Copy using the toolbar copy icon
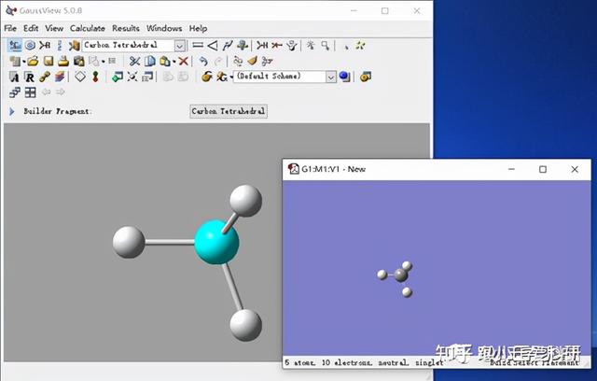The width and height of the screenshot is (597, 381). 150,61
